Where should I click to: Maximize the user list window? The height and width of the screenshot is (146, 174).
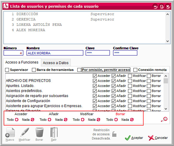point(161,6)
